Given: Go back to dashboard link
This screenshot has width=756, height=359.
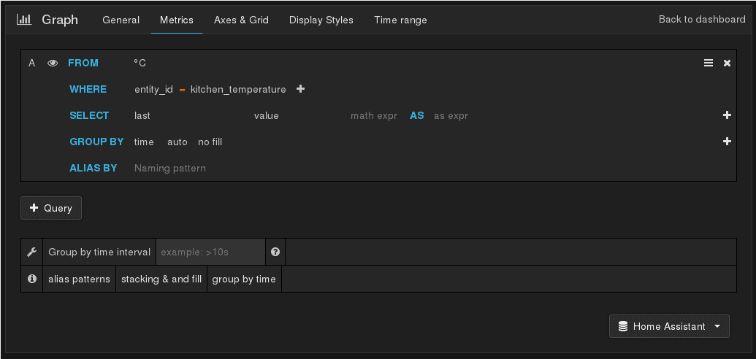Looking at the screenshot, I should (x=701, y=20).
